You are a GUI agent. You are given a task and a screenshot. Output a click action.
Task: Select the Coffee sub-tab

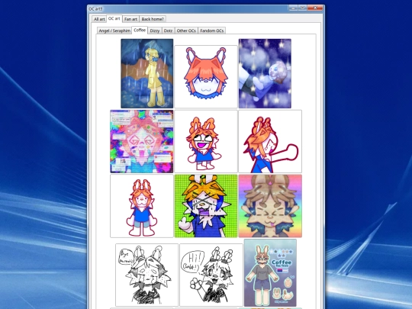140,30
